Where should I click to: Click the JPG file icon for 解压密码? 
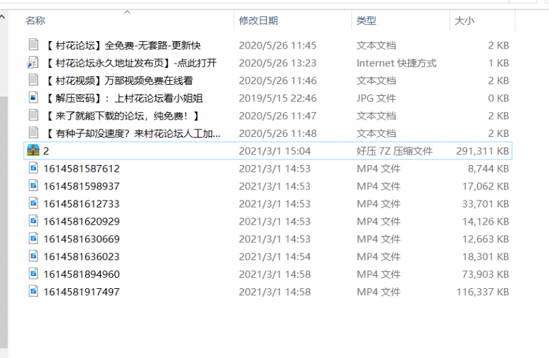[x=33, y=98]
